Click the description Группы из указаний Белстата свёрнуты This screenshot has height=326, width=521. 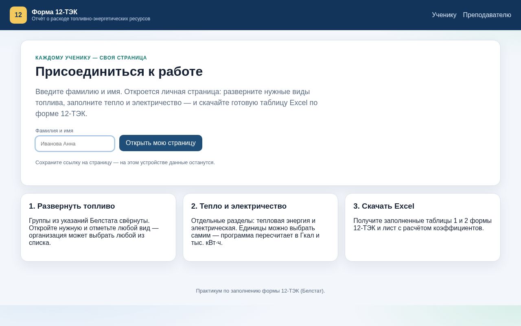(x=94, y=231)
